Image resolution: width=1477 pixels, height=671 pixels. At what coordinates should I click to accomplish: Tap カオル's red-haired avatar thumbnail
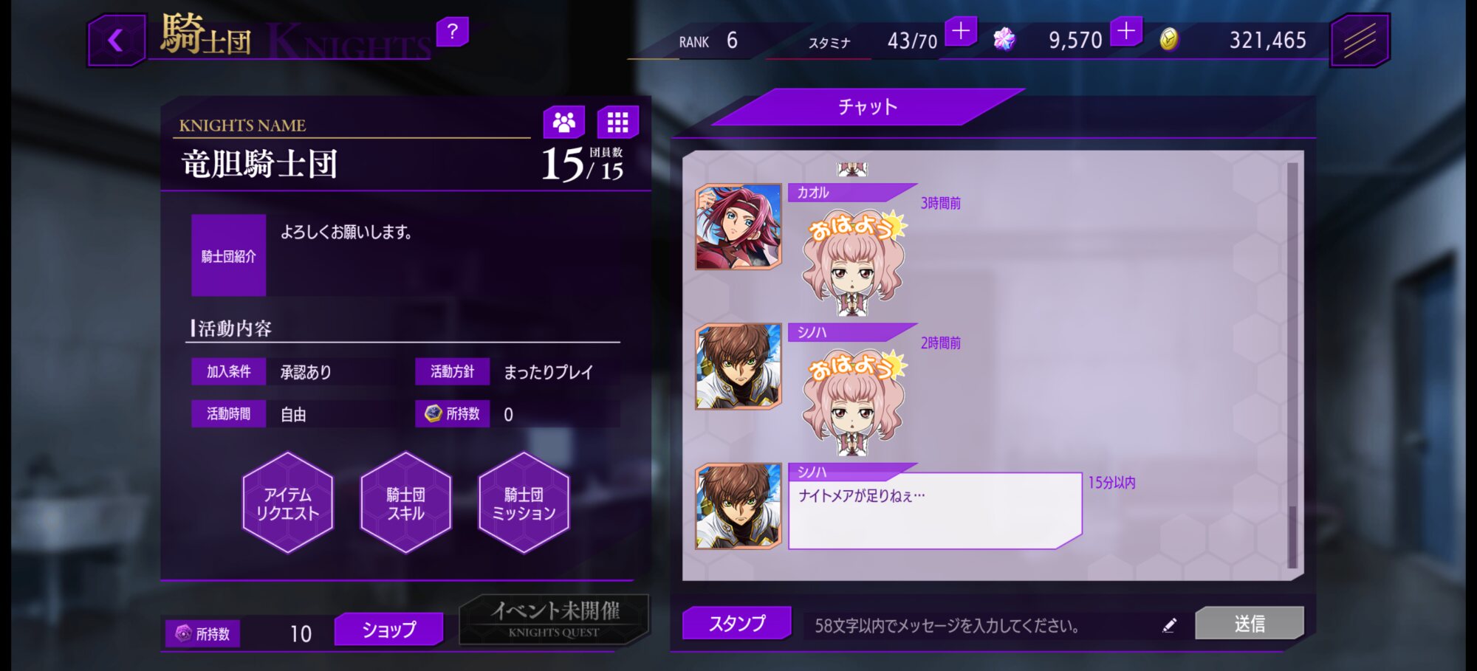tap(738, 227)
